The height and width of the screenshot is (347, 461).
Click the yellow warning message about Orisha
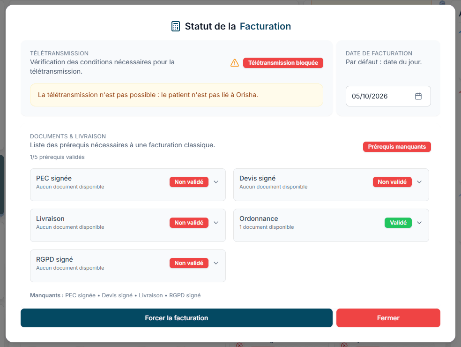(177, 95)
